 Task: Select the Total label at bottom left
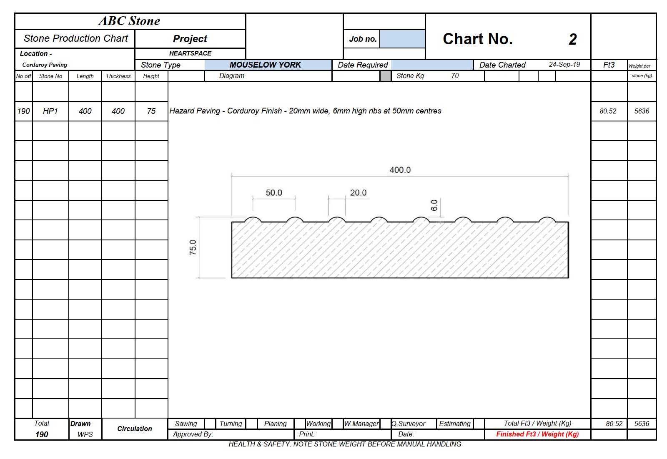42,423
